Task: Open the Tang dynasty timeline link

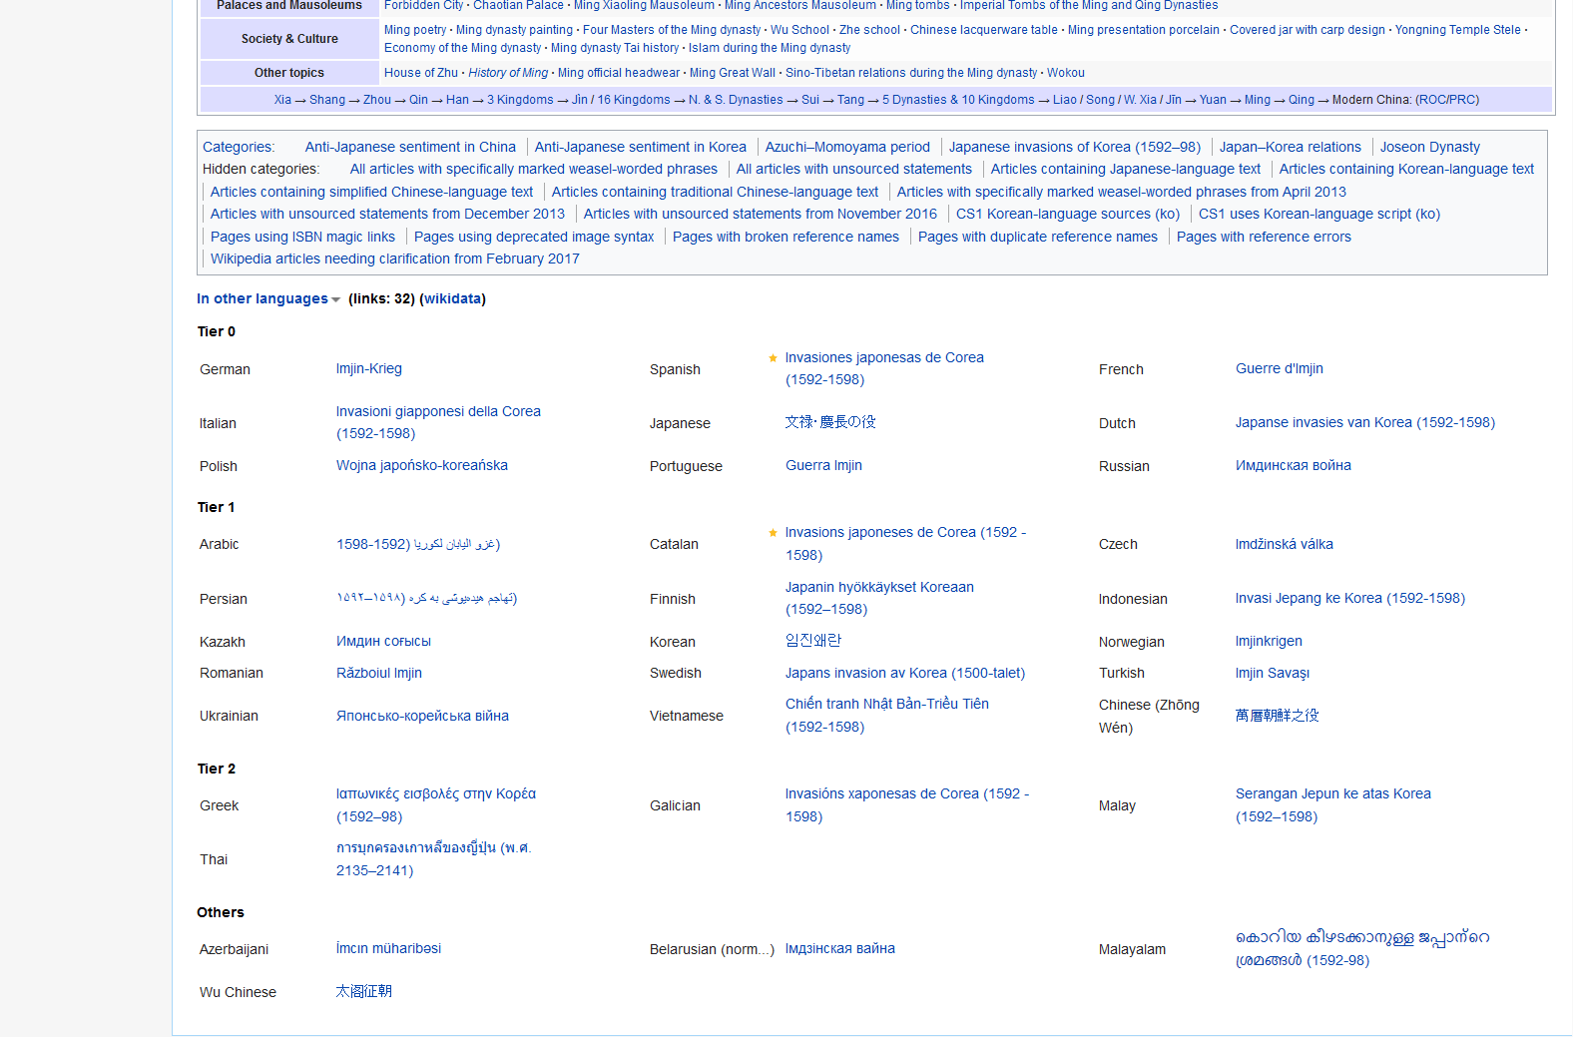Action: coord(850,100)
